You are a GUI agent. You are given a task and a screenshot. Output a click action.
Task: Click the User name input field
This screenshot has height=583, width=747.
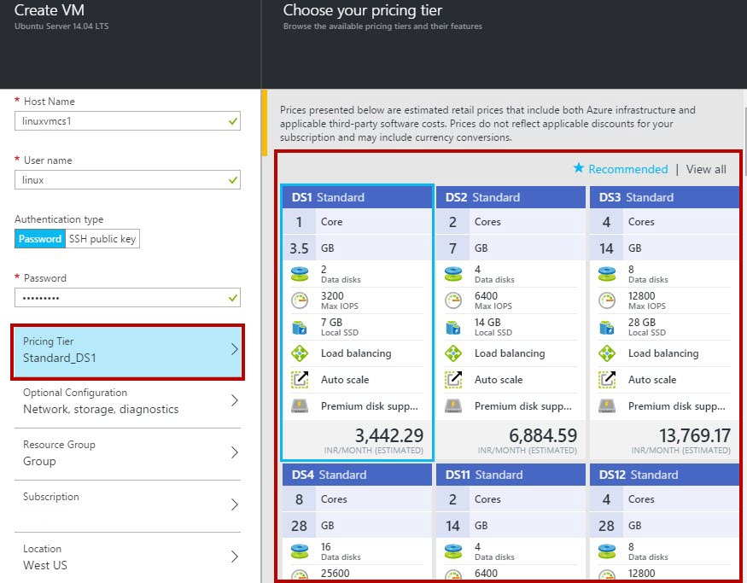[x=128, y=180]
